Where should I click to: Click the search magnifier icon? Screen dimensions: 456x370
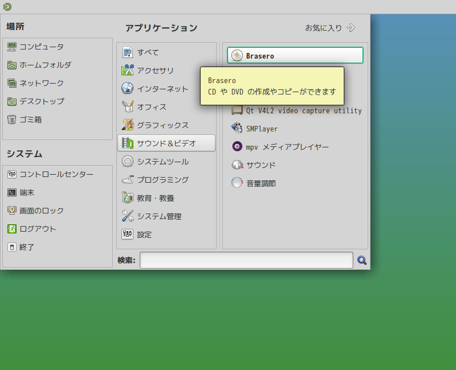[x=362, y=260]
